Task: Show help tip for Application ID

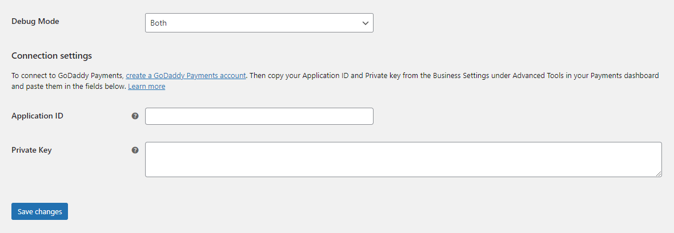Action: click(x=135, y=116)
